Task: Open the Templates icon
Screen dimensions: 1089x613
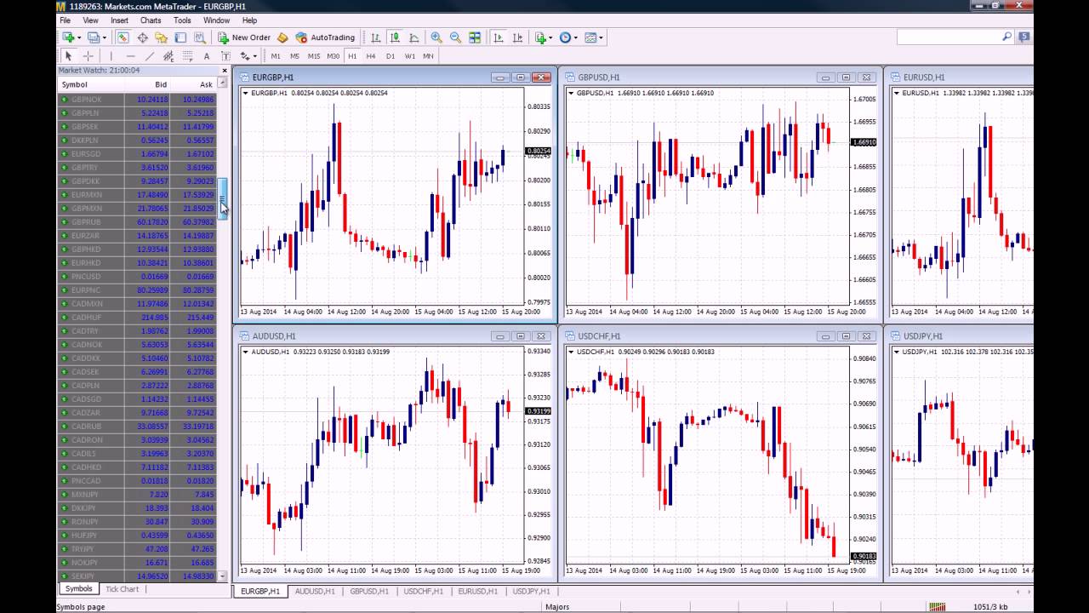Action: coord(590,37)
